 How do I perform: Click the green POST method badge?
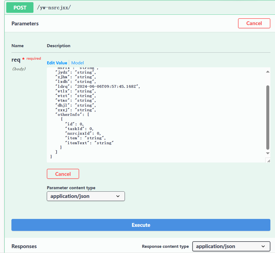[20, 8]
